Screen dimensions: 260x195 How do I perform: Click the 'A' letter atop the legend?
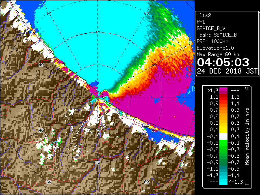247,88
